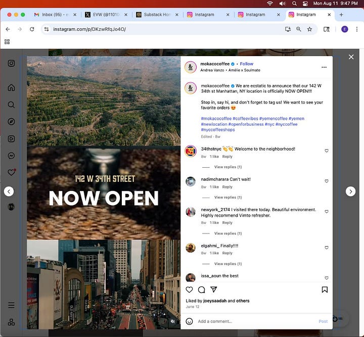View others who liked the post

click(x=243, y=301)
